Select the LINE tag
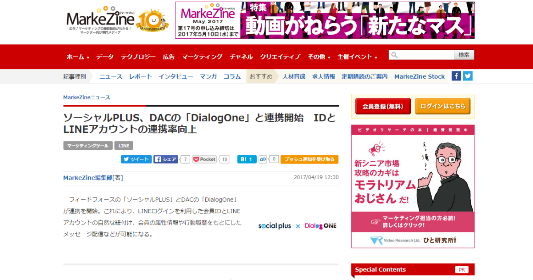The image size is (533, 280). pos(124,146)
